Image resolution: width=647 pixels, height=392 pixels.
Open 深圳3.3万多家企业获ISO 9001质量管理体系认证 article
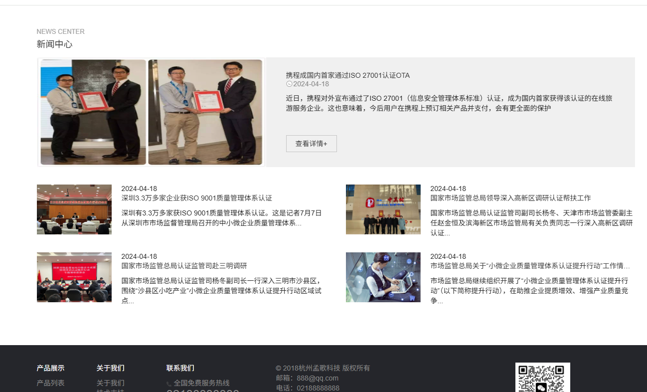(197, 198)
